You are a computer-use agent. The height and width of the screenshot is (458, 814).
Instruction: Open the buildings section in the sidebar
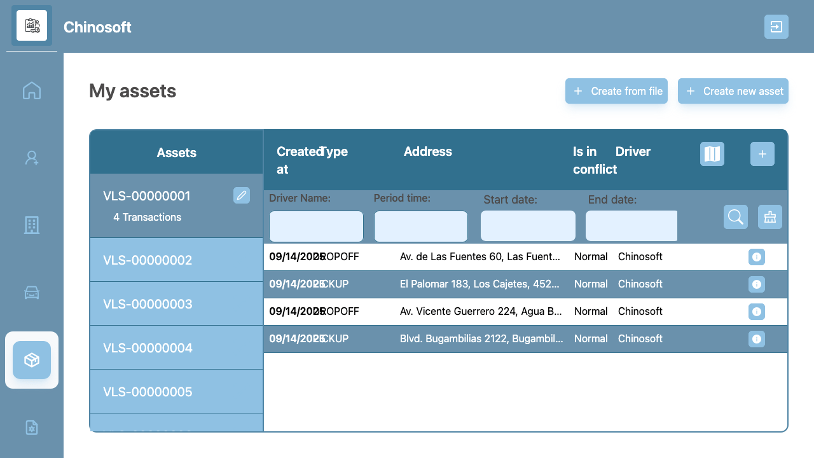[x=32, y=225]
